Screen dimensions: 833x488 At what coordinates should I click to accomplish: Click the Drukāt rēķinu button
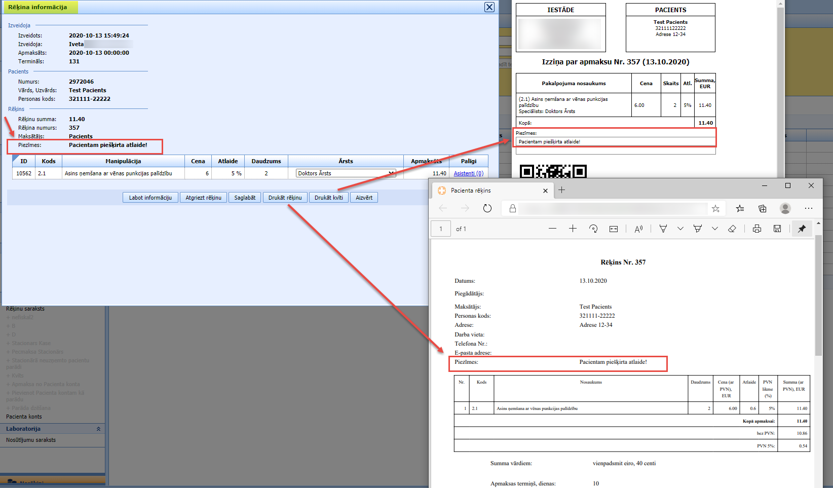pos(285,198)
